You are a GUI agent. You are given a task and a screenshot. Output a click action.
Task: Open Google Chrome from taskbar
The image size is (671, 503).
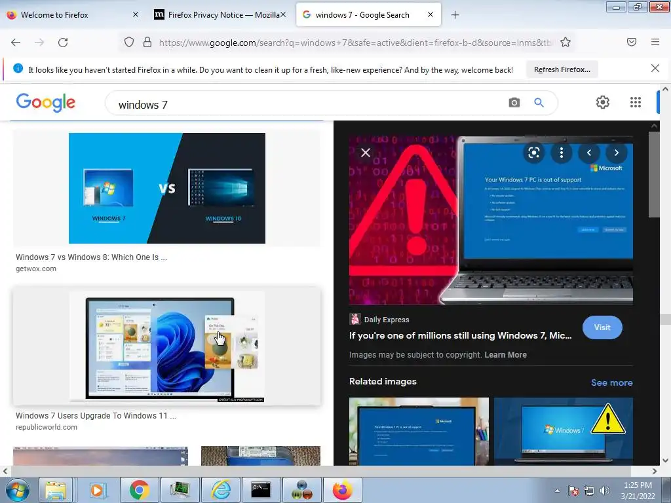coord(139,490)
